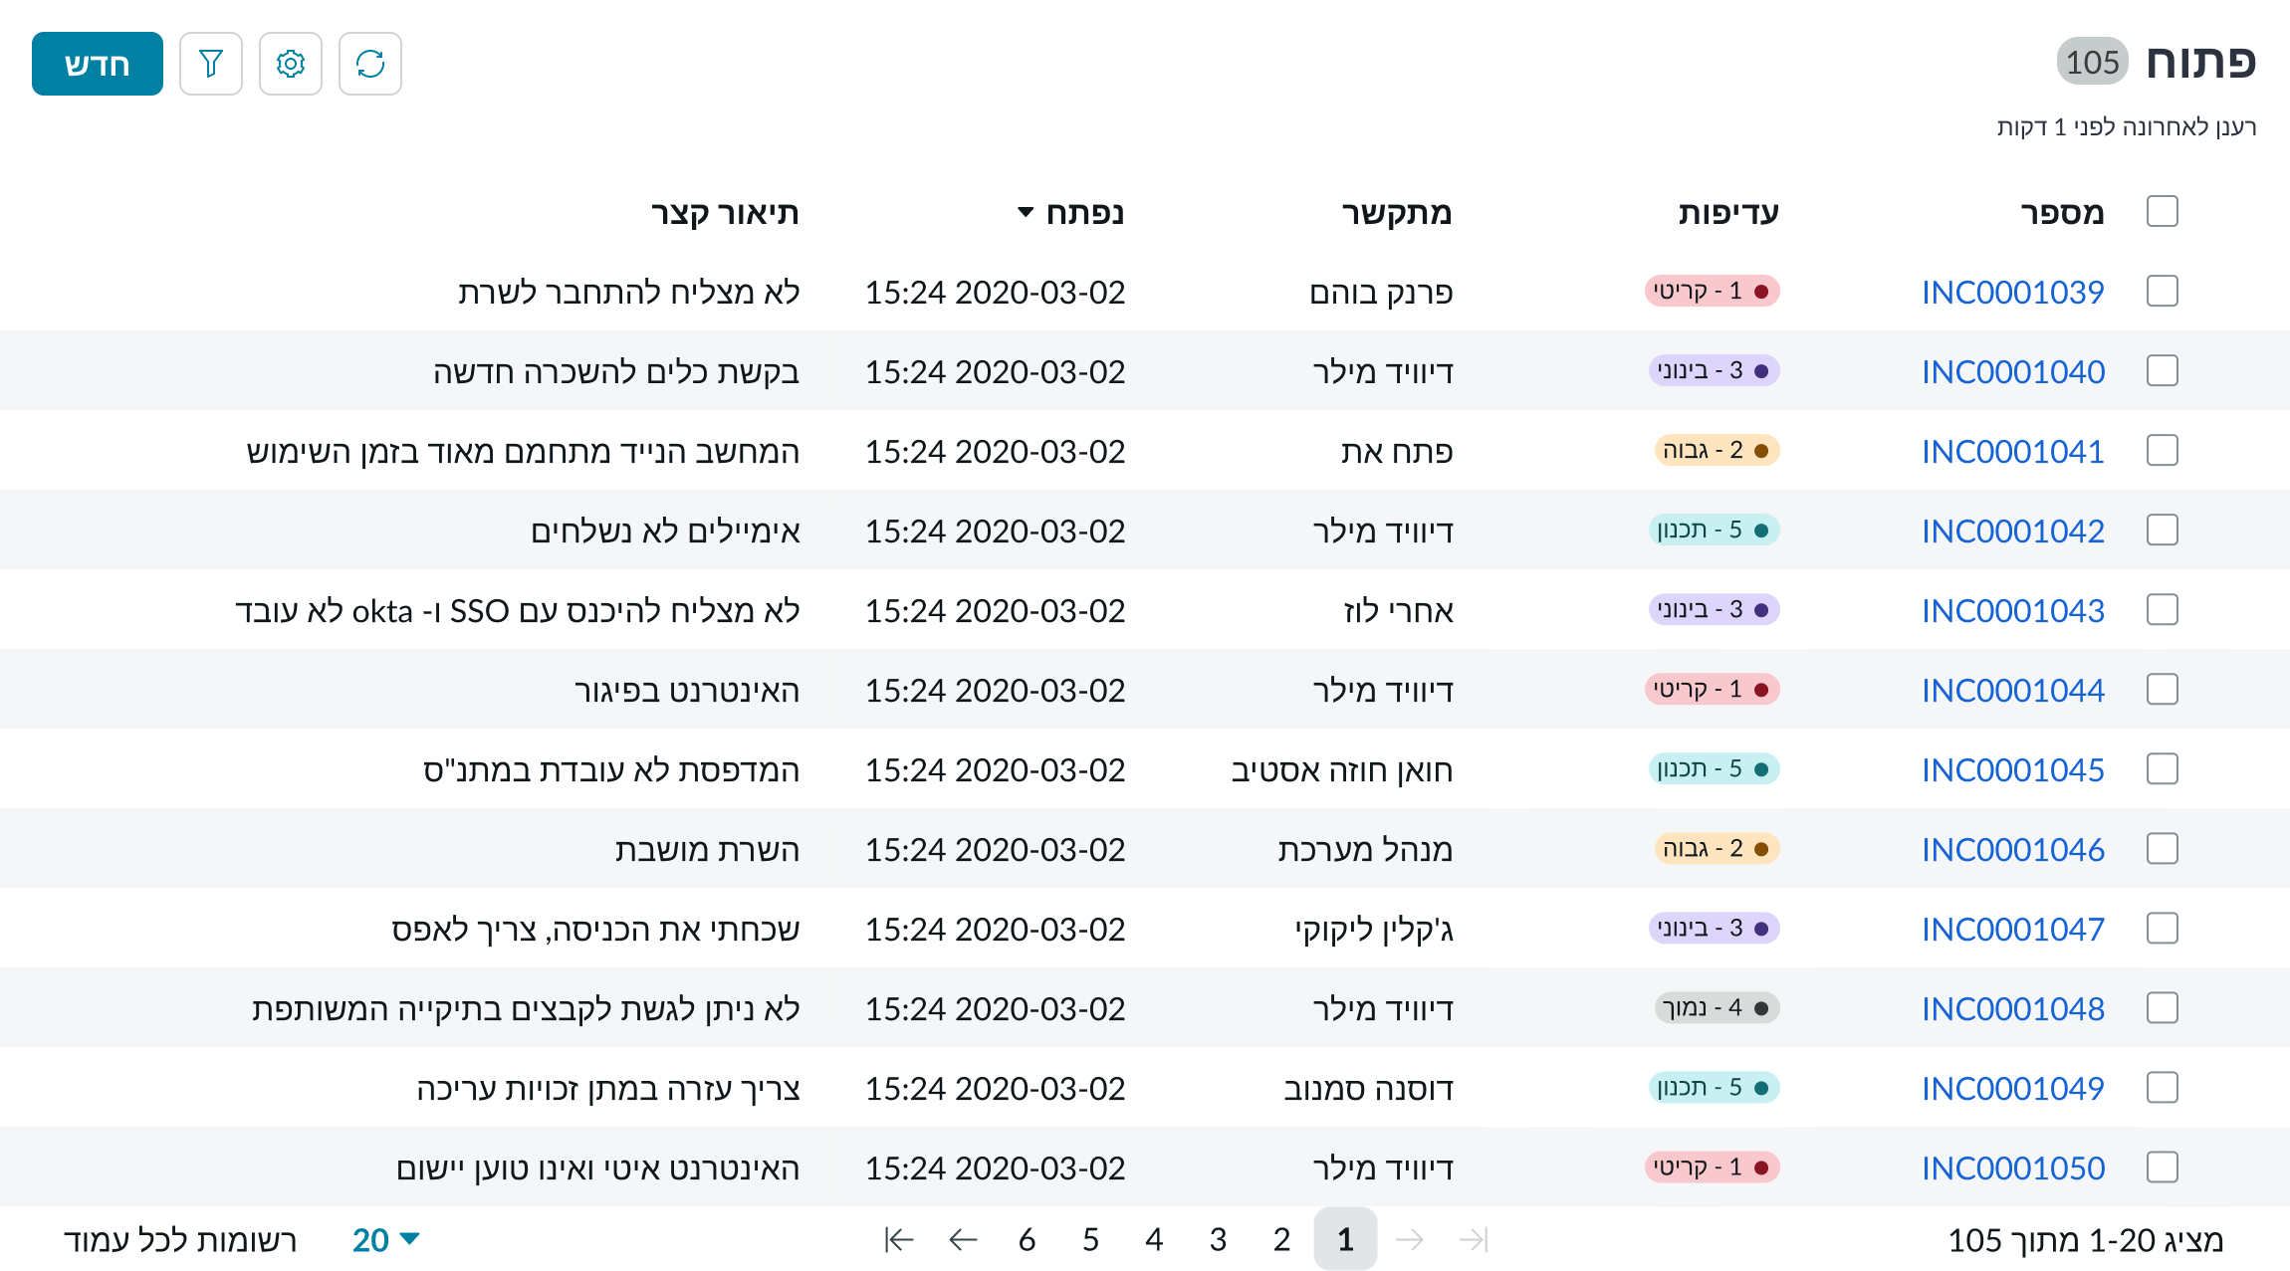Check the row checkbox for INC0001045

(2162, 768)
